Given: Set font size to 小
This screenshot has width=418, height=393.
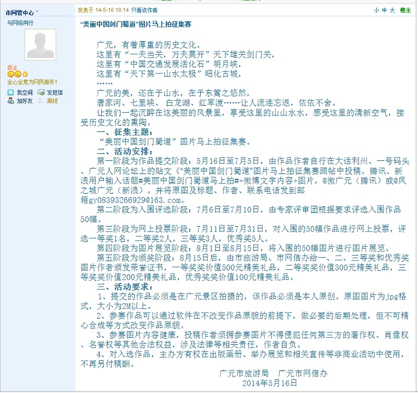Looking at the screenshot, I should [376, 10].
